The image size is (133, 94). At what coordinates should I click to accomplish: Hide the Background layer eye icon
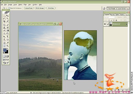pos(105,24)
